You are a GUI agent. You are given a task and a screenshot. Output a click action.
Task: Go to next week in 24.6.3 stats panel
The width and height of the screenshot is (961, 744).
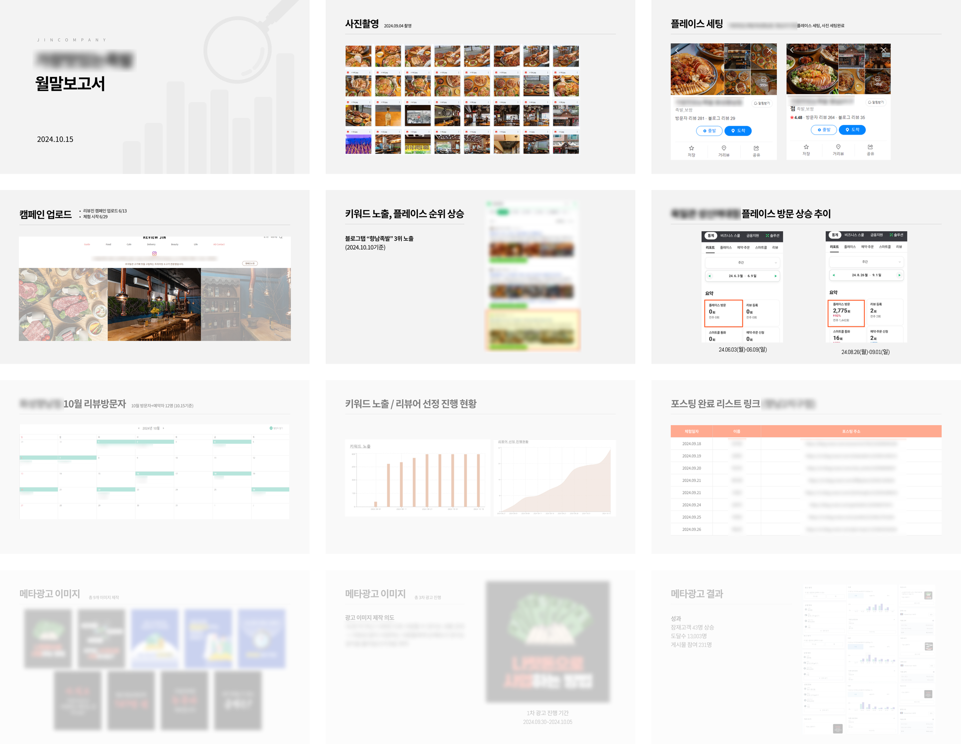776,276
